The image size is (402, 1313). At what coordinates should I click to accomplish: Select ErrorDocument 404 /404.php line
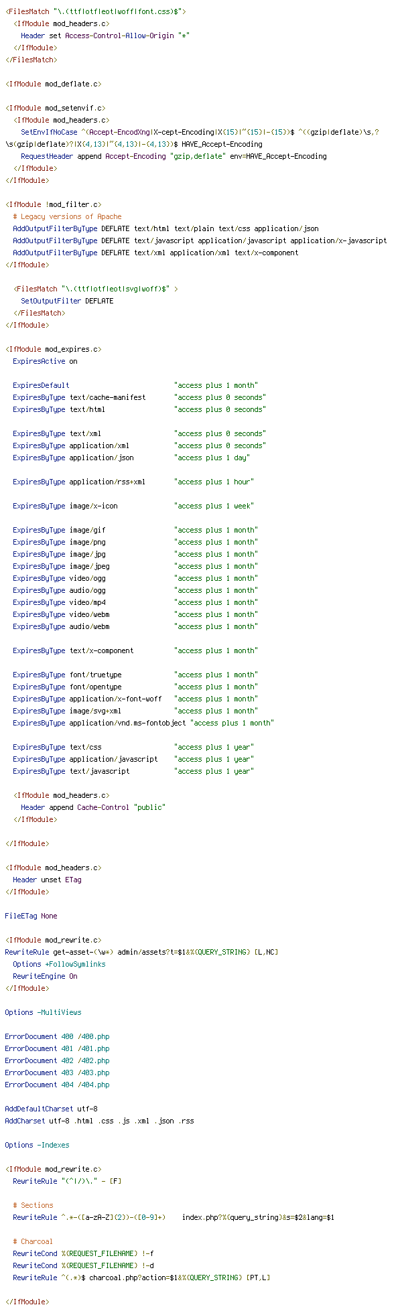tap(57, 1085)
